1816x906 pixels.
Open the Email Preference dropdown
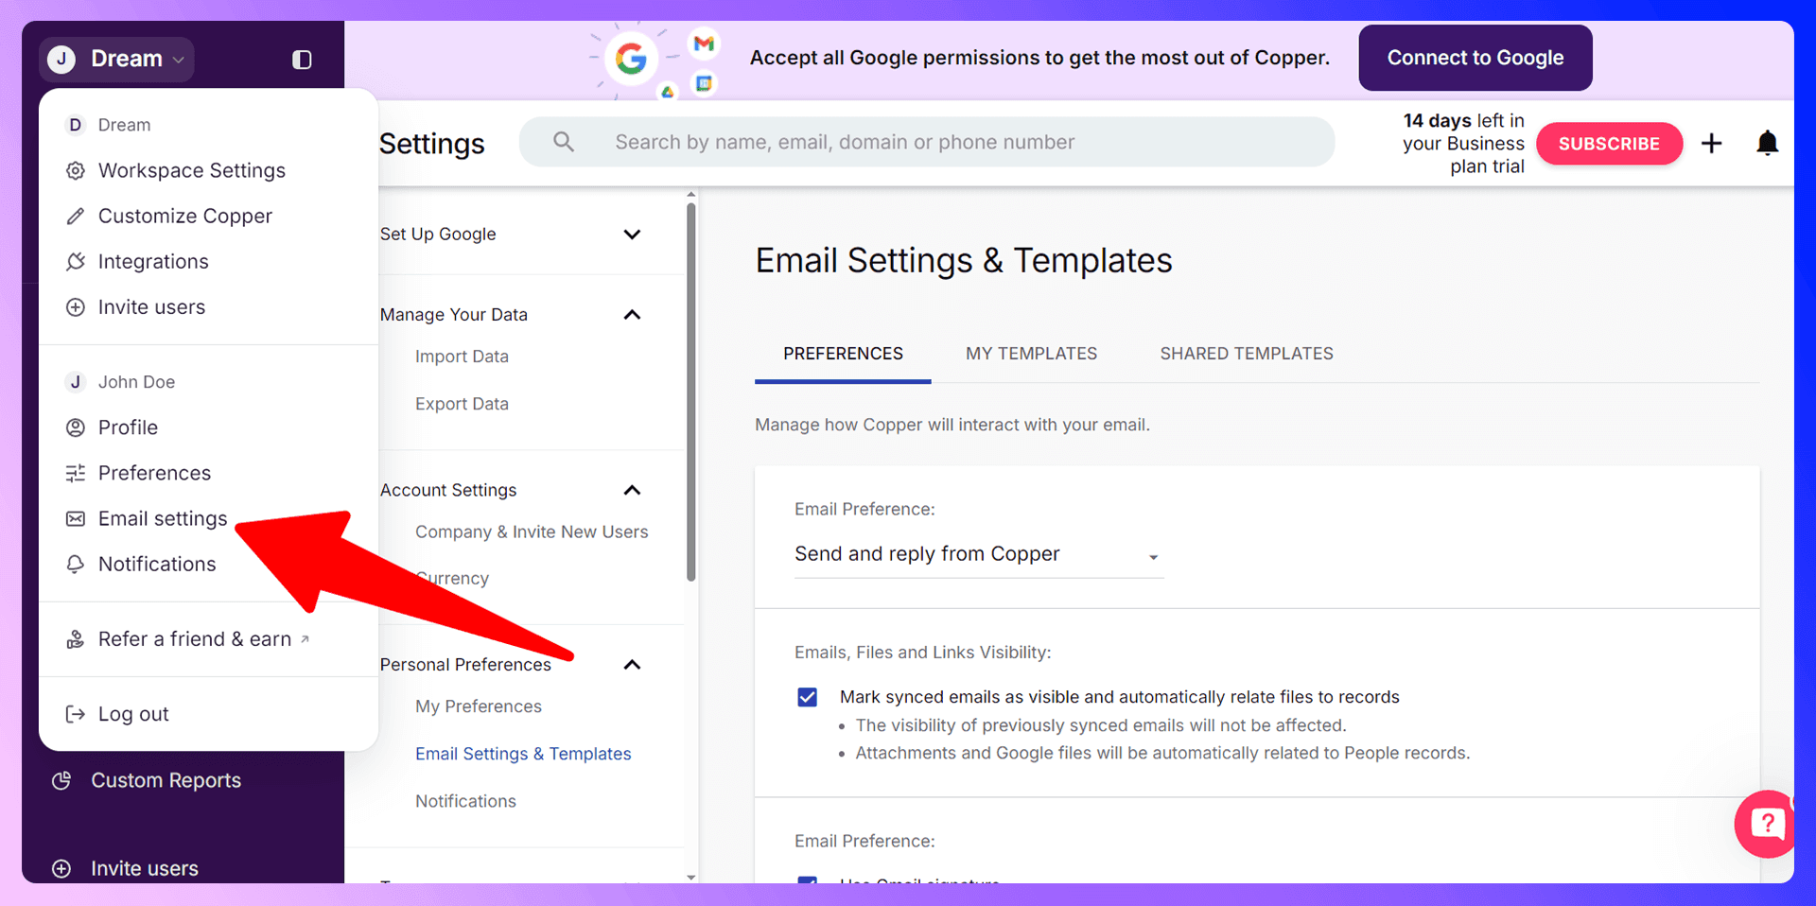point(979,554)
